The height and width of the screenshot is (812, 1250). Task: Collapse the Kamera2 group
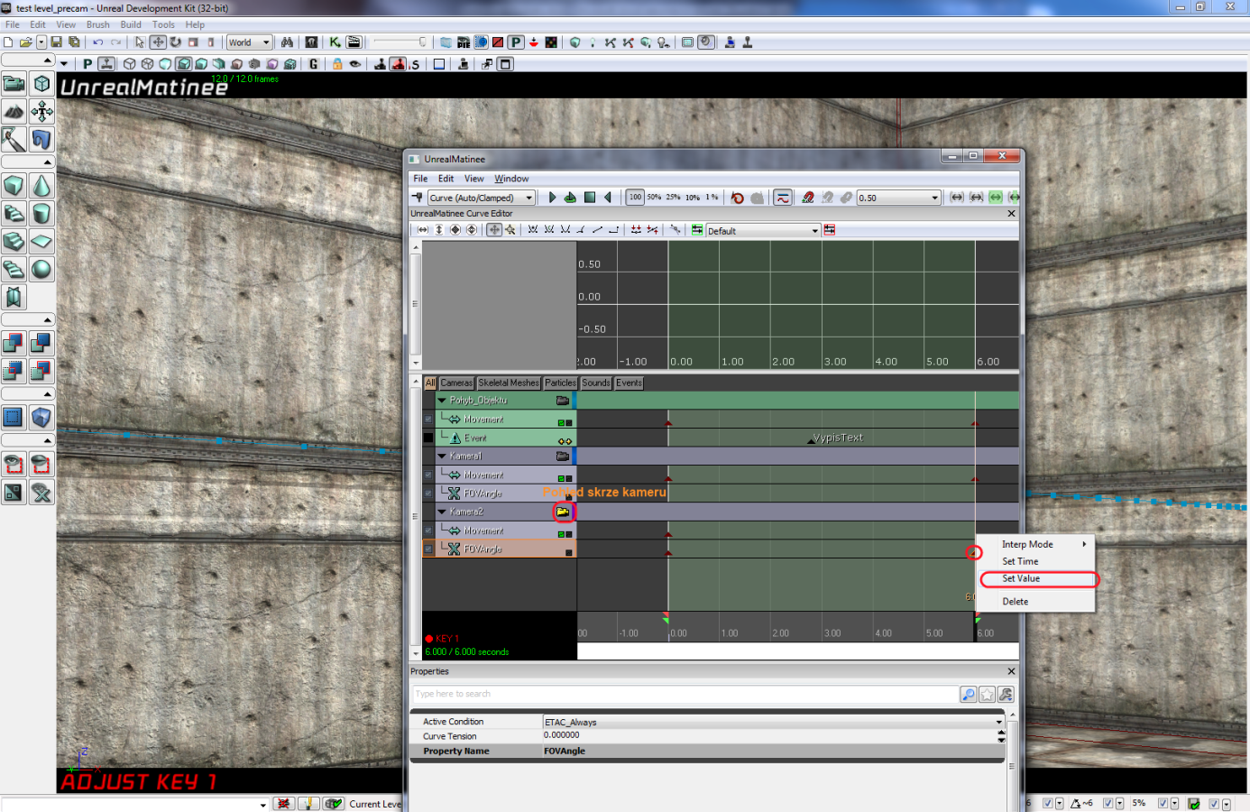[x=442, y=512]
